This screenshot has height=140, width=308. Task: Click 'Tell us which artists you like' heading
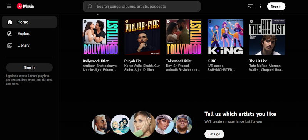(240, 114)
